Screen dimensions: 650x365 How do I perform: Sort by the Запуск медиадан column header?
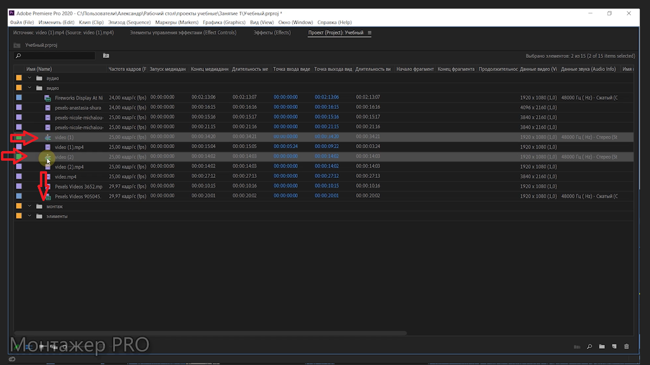[x=168, y=69]
